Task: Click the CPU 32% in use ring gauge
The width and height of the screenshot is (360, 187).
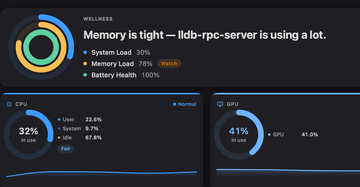Action: 28,135
